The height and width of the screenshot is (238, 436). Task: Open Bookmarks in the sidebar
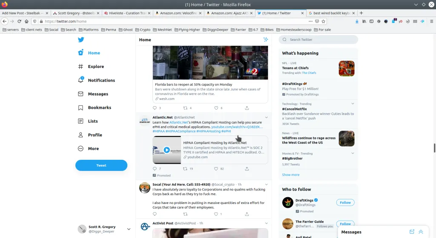pyautogui.click(x=94, y=108)
